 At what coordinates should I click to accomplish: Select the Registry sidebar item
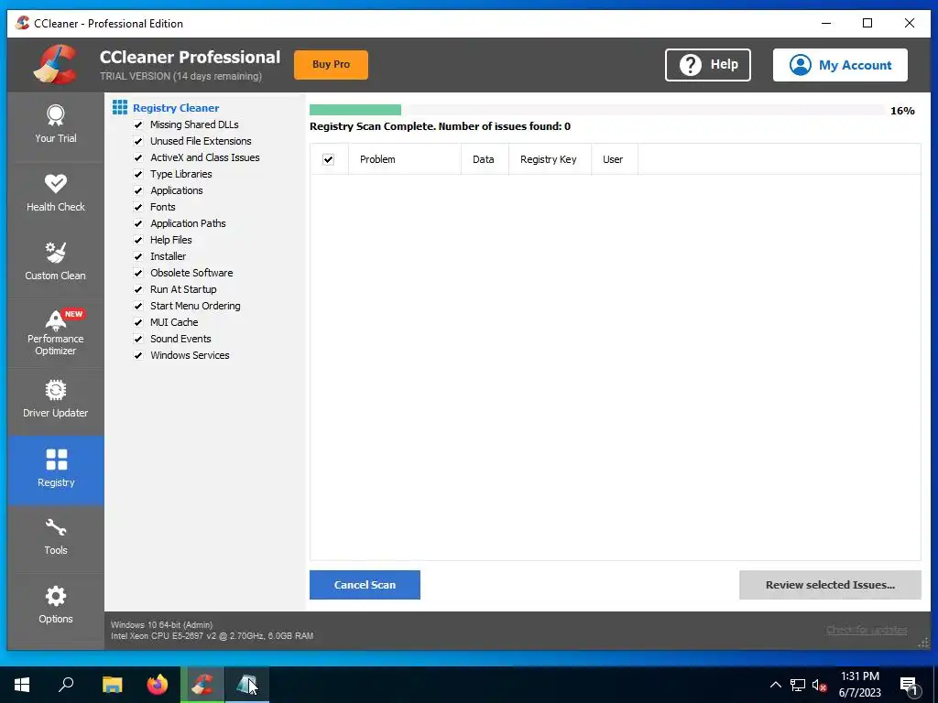[56, 470]
